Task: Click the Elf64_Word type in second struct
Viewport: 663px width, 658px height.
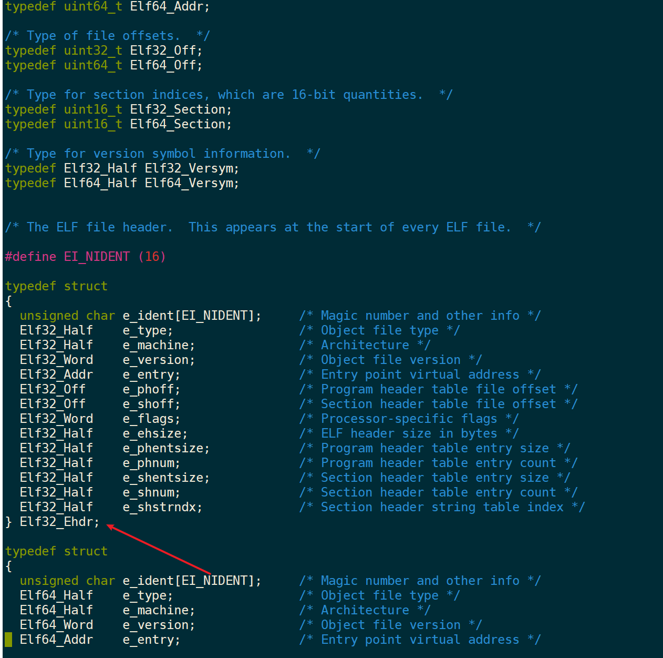Action: (x=56, y=625)
